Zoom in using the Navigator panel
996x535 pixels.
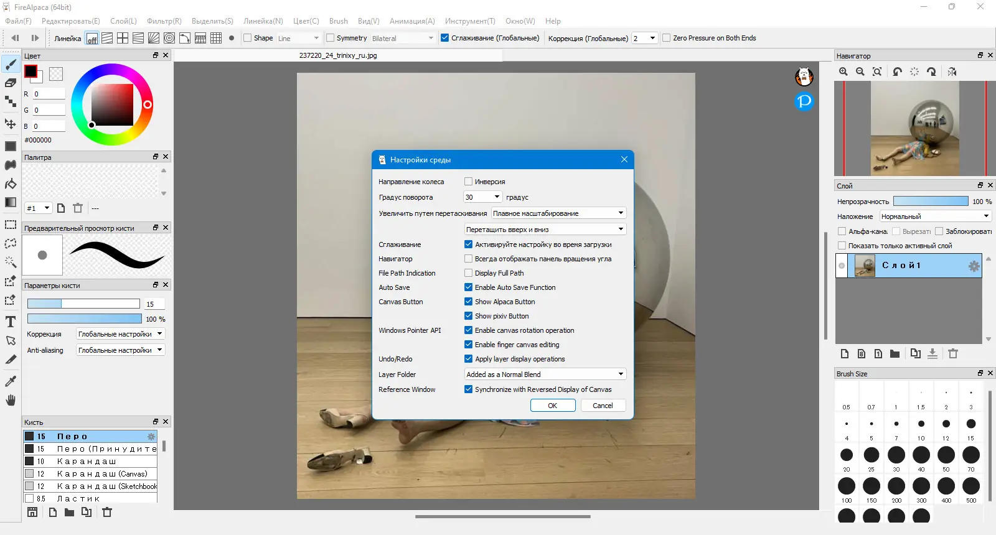tap(843, 72)
